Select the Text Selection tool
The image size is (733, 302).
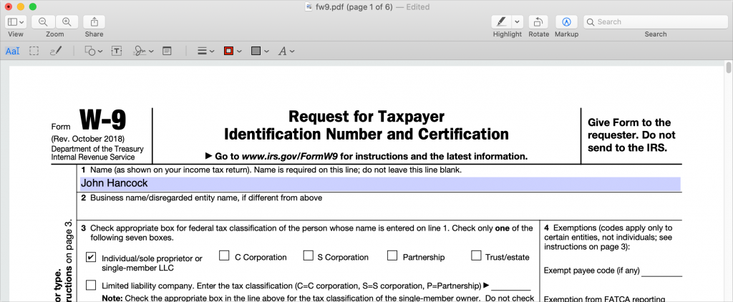pyautogui.click(x=13, y=51)
